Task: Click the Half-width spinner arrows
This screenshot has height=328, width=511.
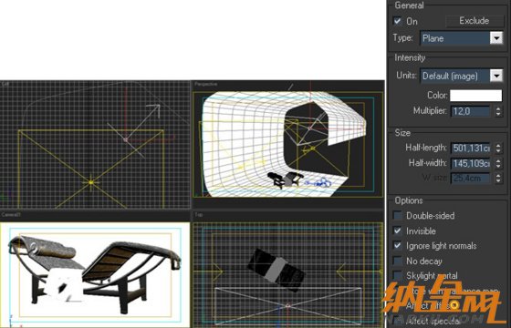Action: (498, 163)
